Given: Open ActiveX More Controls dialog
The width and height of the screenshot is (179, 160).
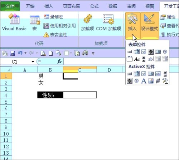Looking at the screenshot, I should coord(165,81).
